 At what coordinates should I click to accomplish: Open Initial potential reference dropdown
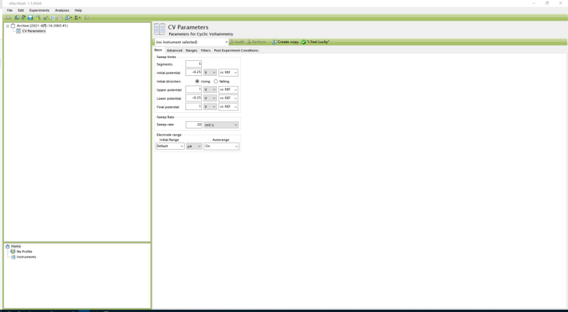[x=228, y=73]
